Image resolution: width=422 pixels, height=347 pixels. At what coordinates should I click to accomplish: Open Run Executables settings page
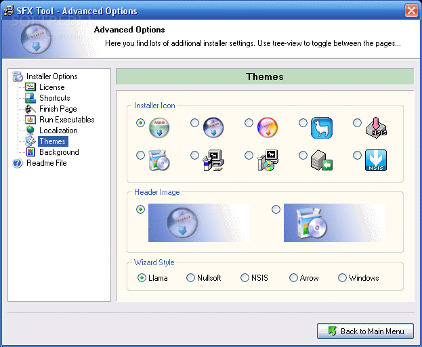(x=67, y=120)
